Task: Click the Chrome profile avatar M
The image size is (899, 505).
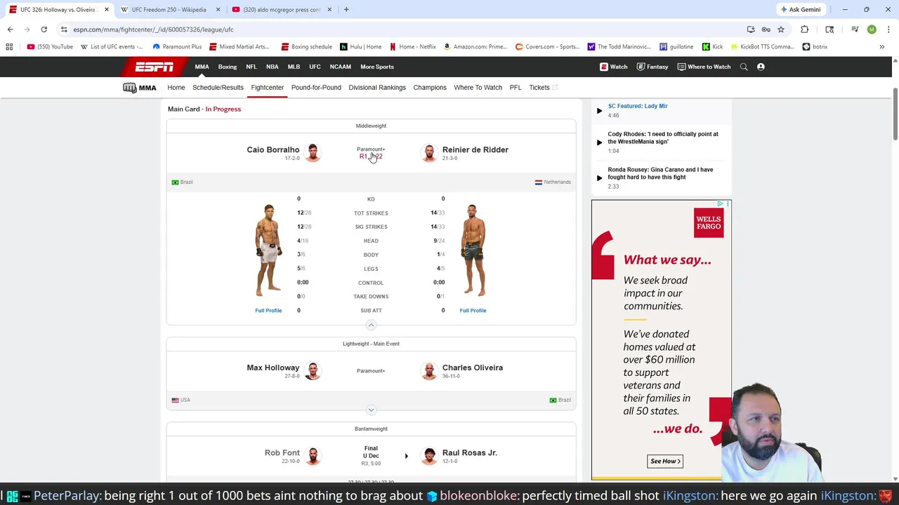Action: tap(872, 29)
